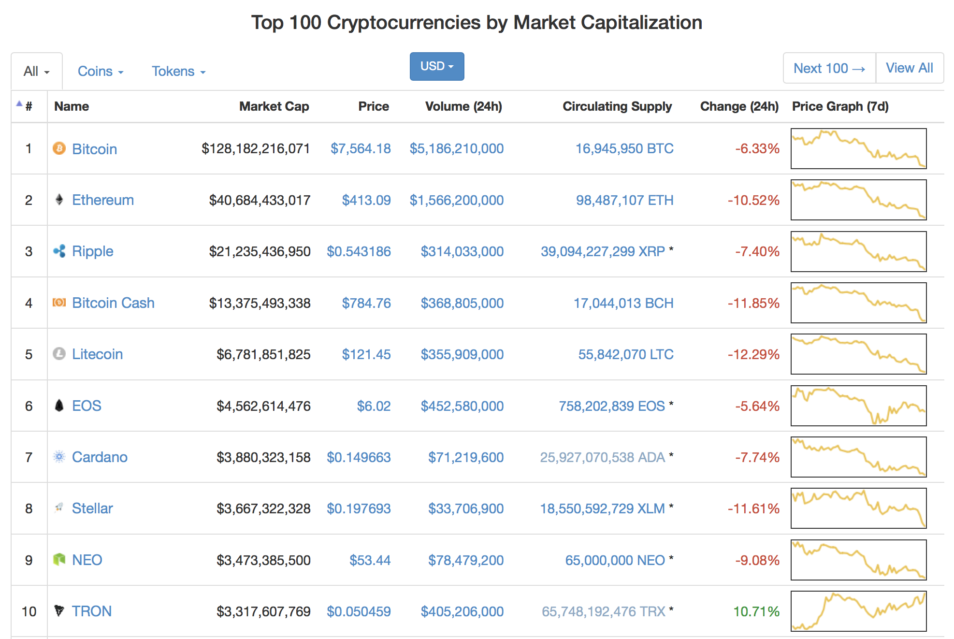Expand the Coins filter dropdown
The height and width of the screenshot is (639, 954).
pyautogui.click(x=101, y=72)
